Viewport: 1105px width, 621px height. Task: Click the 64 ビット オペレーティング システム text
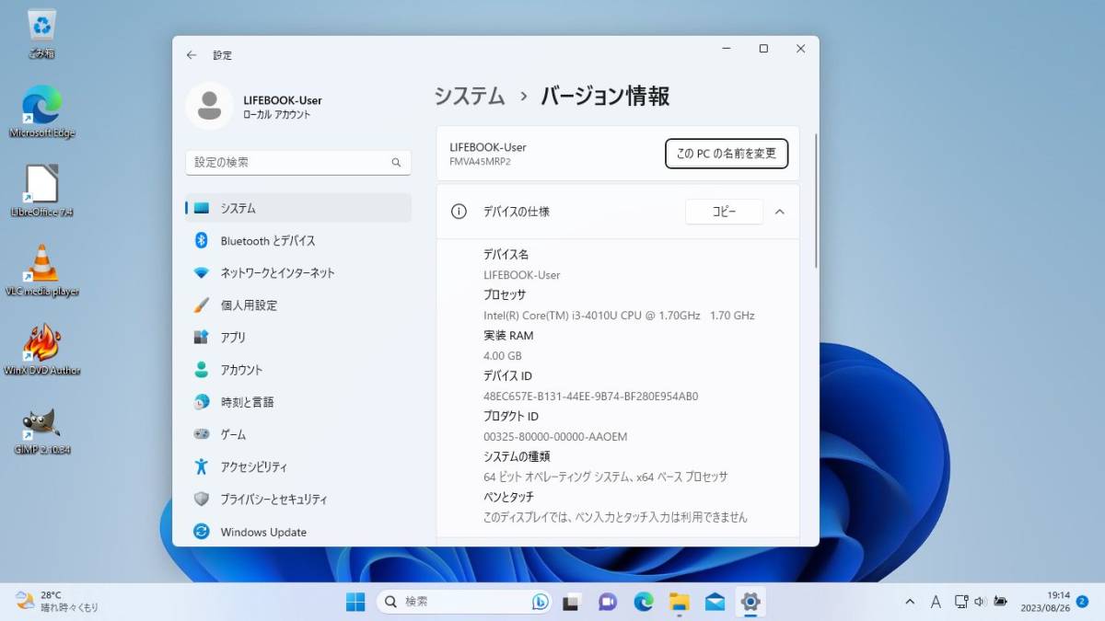tap(606, 477)
